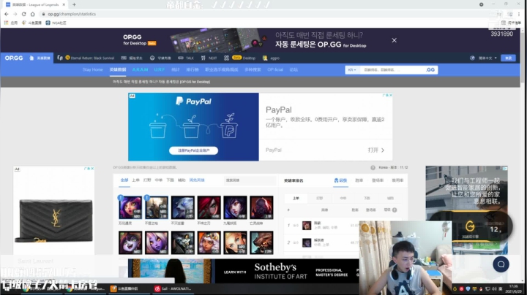Open Eternal Return: Black Survival link
This screenshot has width=527, height=295.
click(89, 58)
